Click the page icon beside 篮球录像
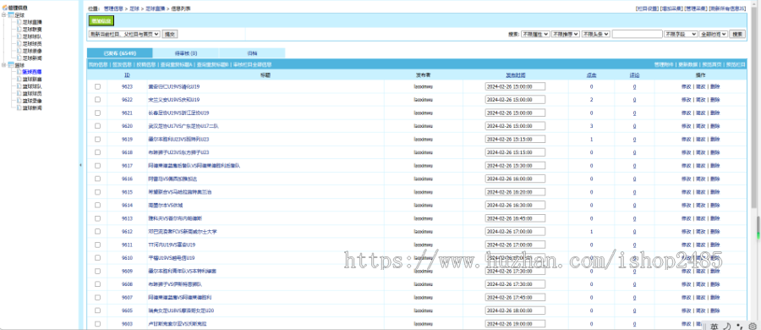 coord(19,100)
